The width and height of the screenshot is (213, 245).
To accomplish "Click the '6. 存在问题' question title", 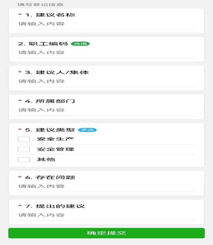I will pos(50,178).
